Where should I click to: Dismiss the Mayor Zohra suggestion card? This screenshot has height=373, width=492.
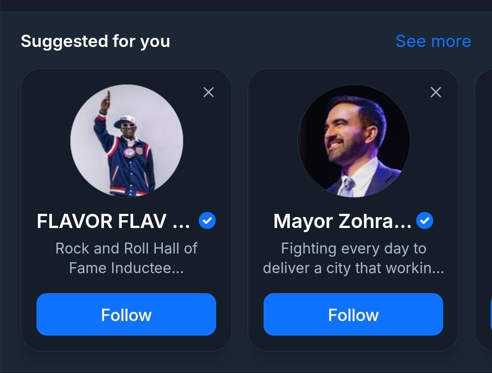(x=436, y=92)
